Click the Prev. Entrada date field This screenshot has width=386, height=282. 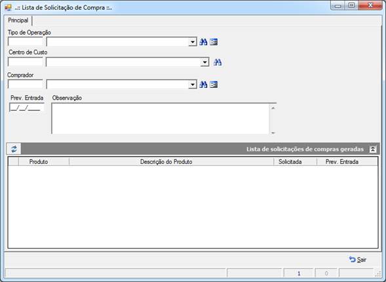(x=27, y=108)
